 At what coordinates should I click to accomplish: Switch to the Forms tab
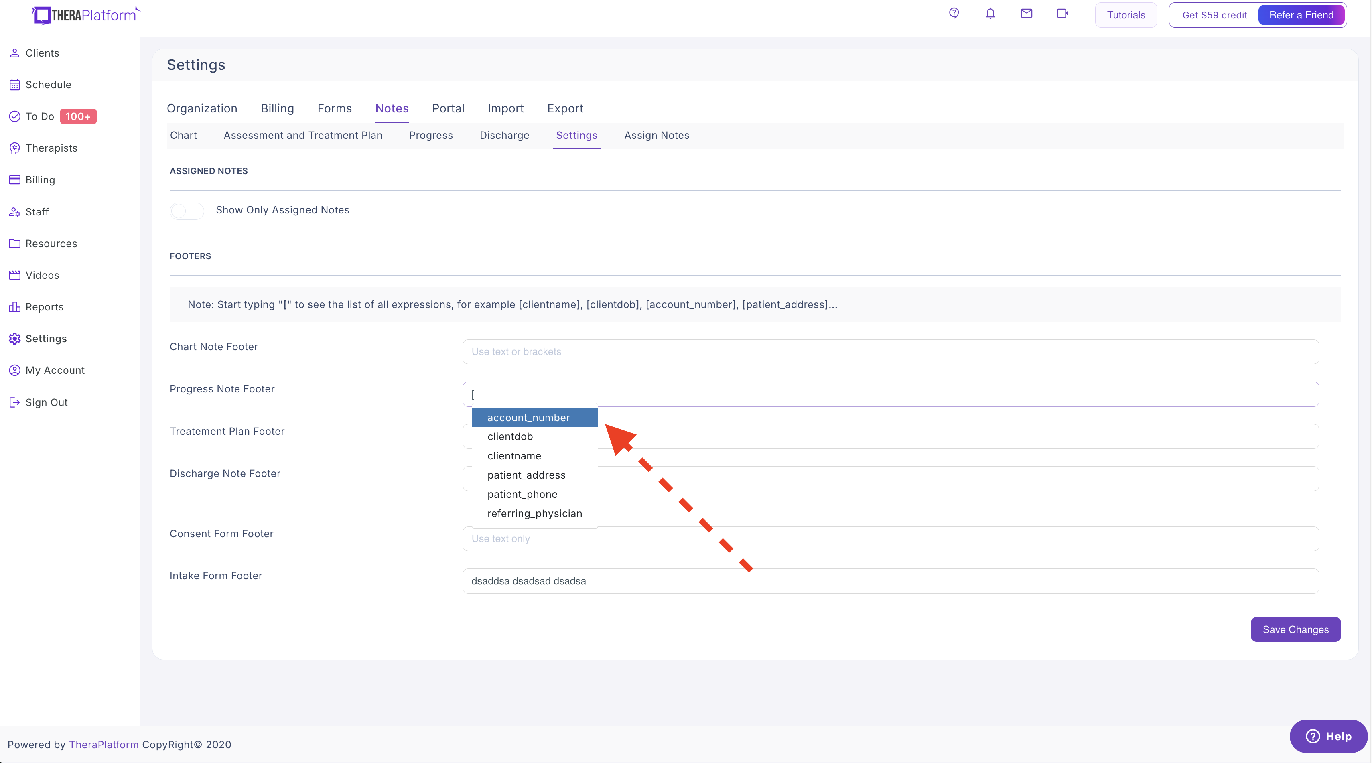(335, 108)
